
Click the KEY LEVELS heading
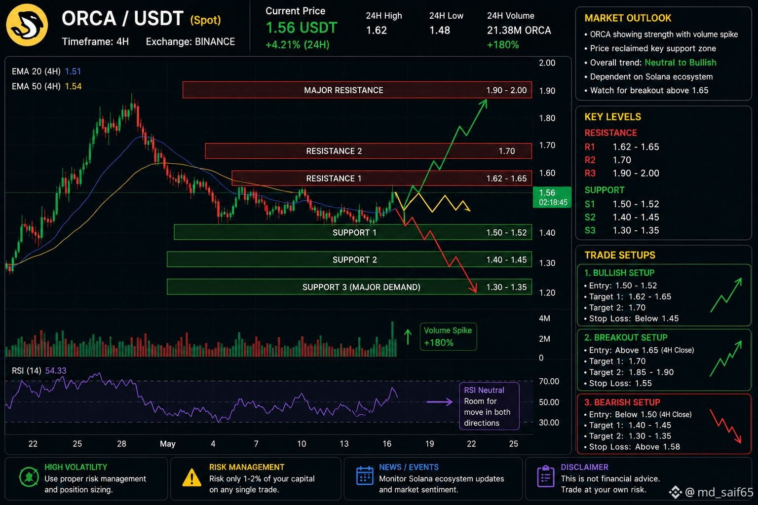point(612,116)
